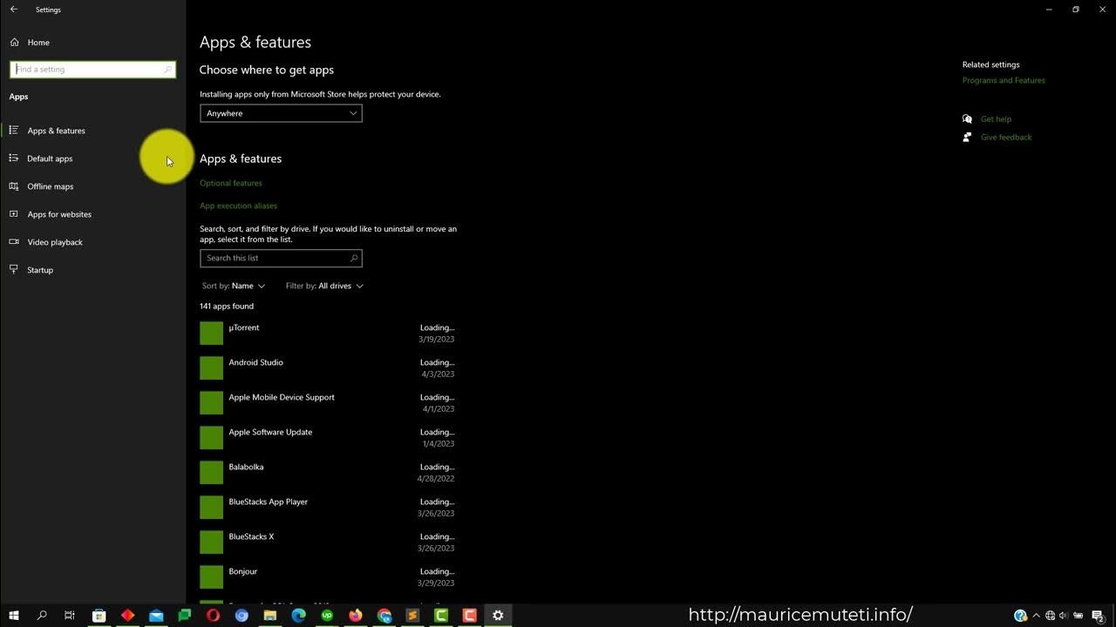
Task: Select Apple Mobile Device Support entry
Action: pyautogui.click(x=328, y=402)
